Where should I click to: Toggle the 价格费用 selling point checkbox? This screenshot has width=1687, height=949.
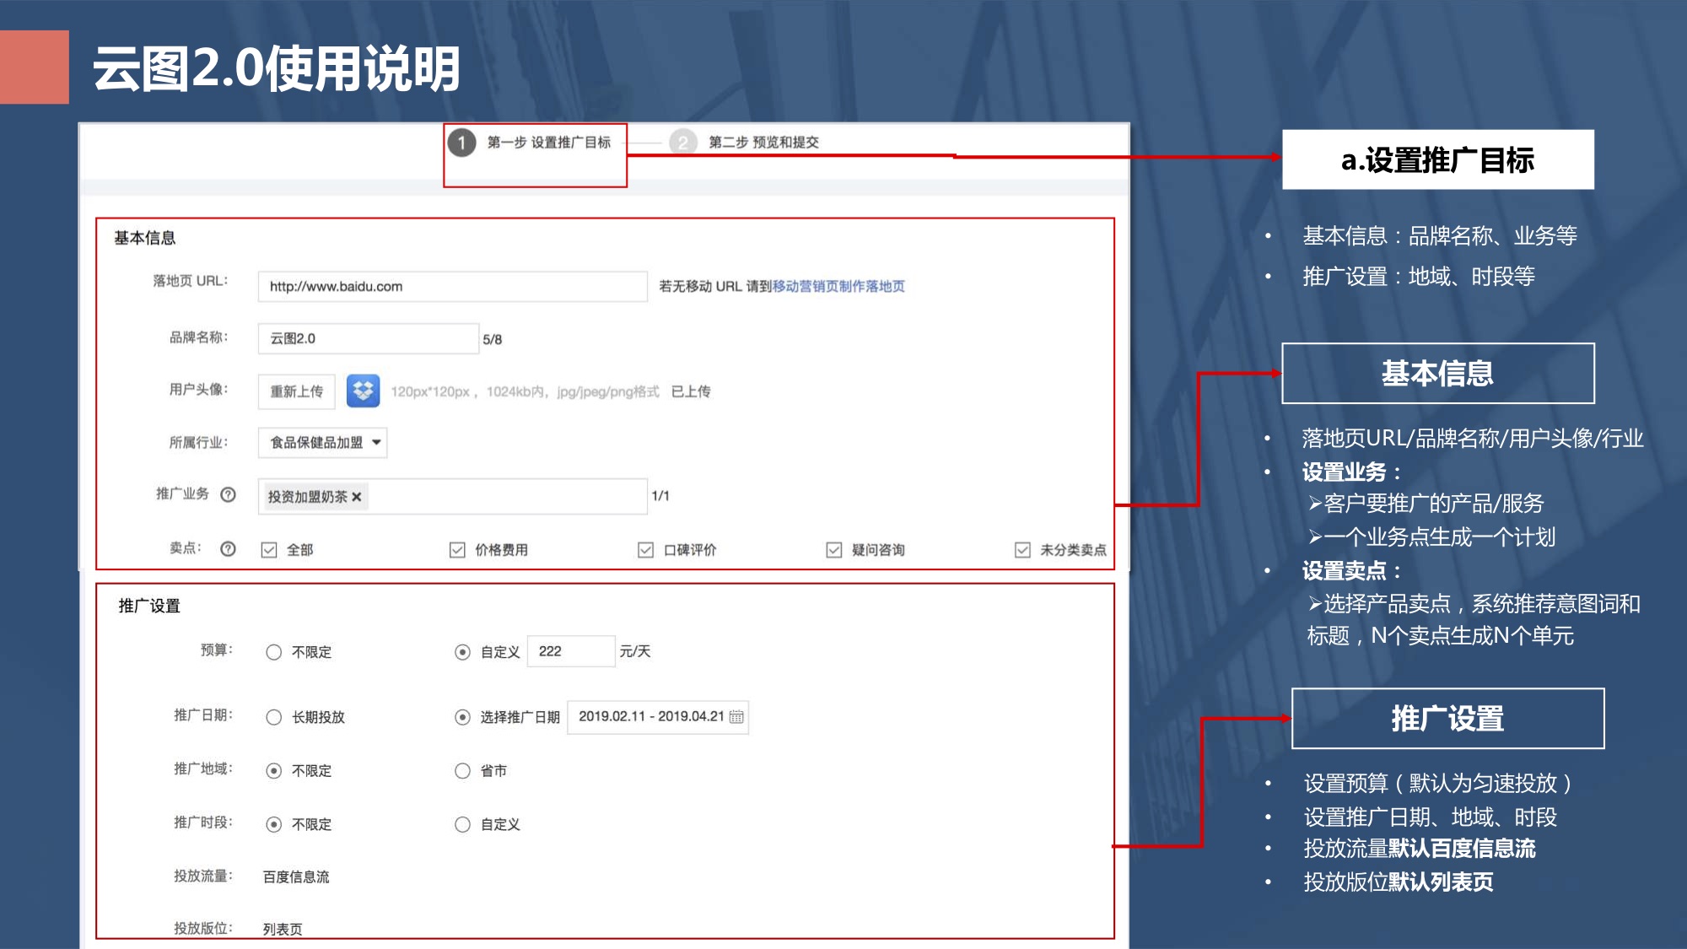click(457, 550)
